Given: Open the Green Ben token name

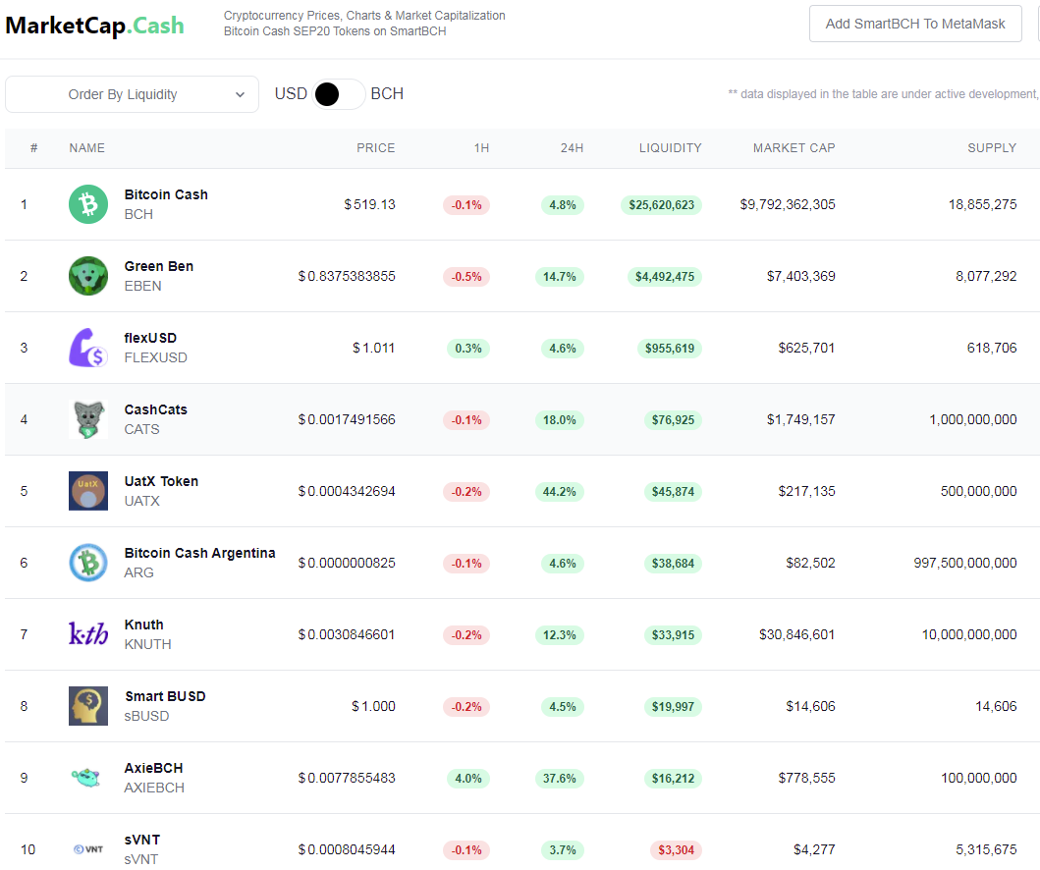Looking at the screenshot, I should coord(158,266).
